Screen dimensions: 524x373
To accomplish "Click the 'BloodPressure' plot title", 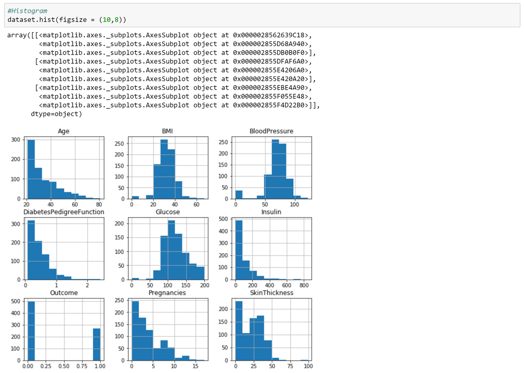I will 272,131.
